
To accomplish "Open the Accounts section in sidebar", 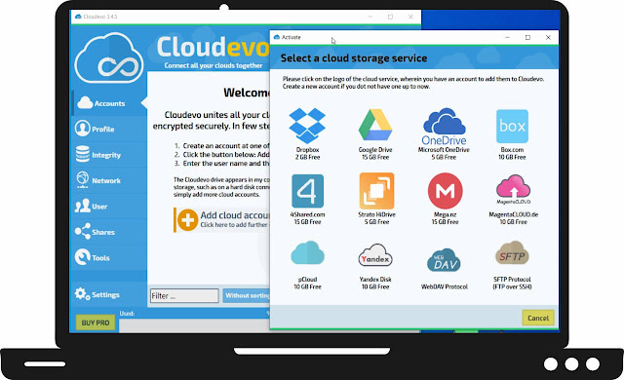I will (x=109, y=103).
